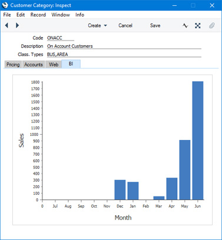The image size is (222, 240).
Task: Go to next record arrow
Action: coord(17,25)
